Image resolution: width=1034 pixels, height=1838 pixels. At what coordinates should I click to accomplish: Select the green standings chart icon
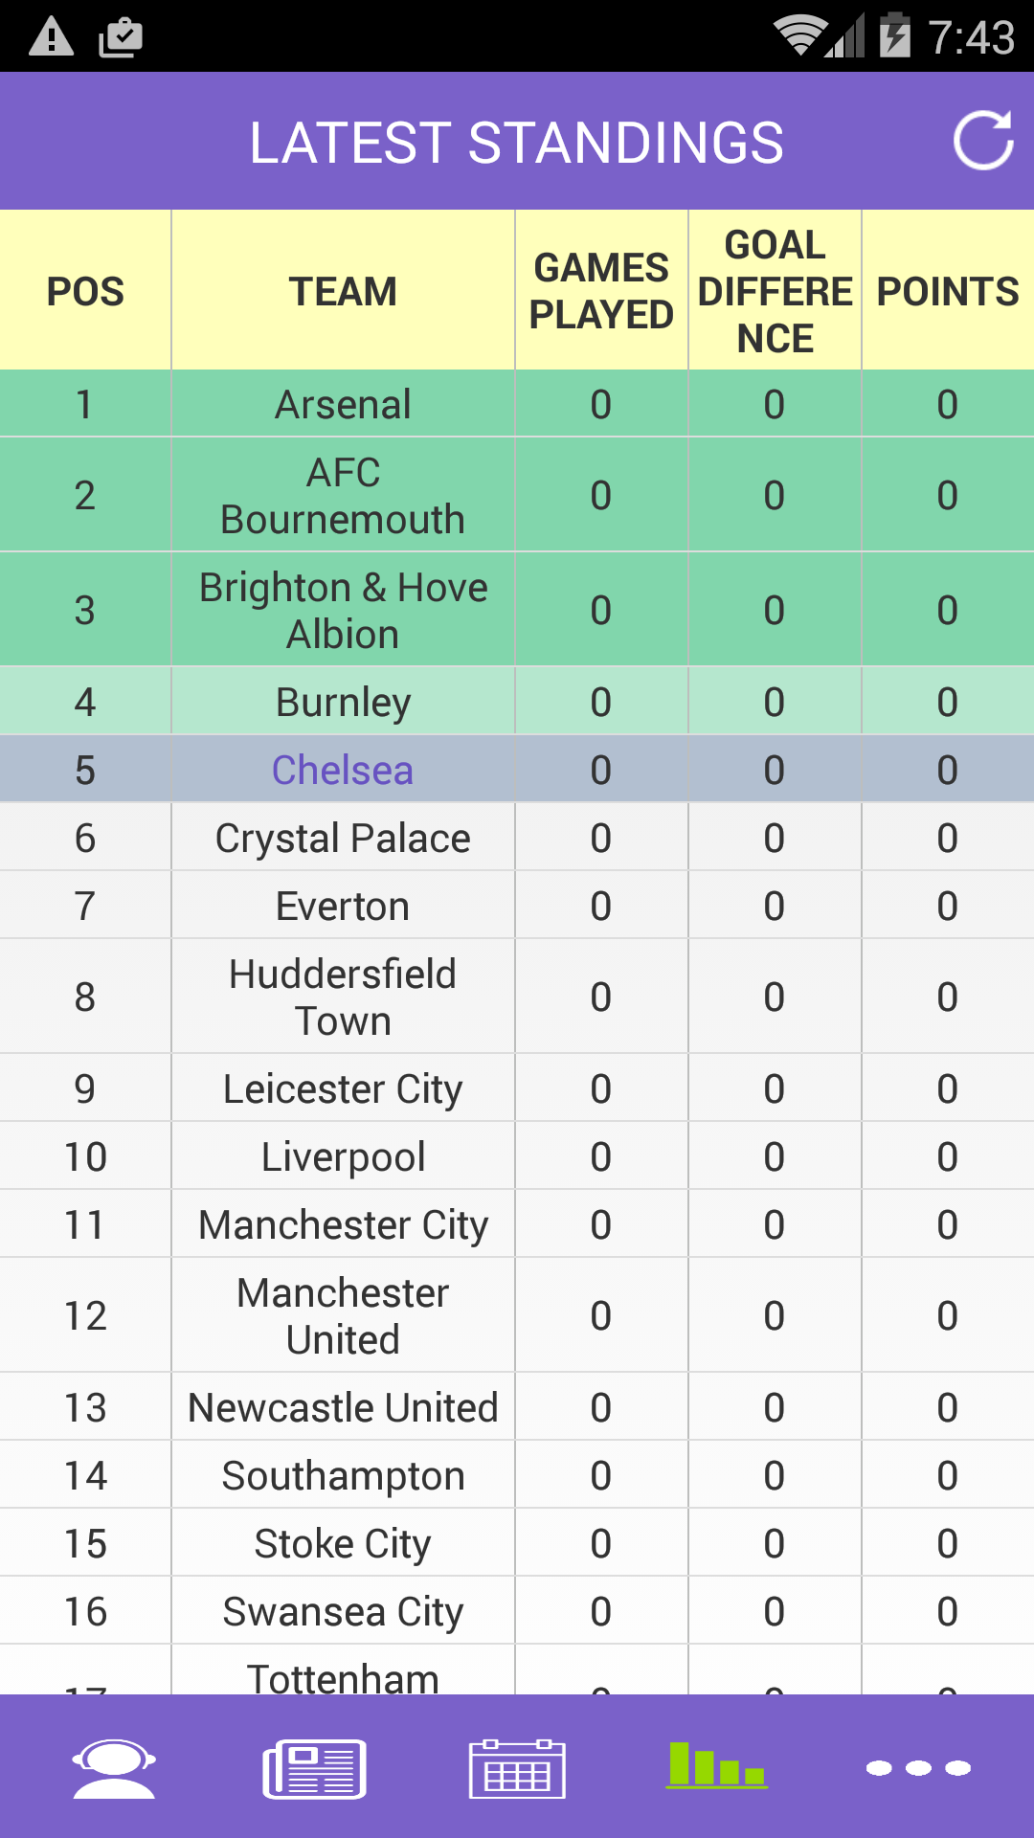pos(717,1766)
